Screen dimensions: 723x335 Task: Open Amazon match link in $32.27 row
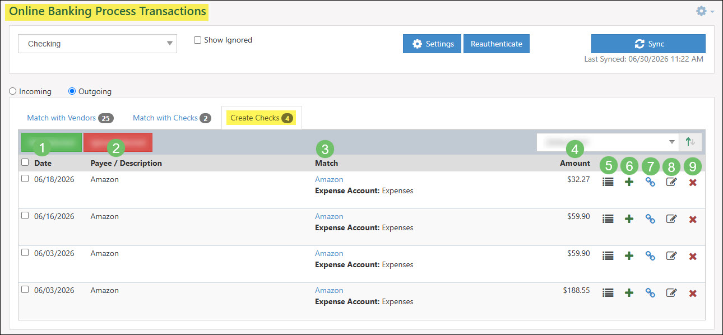click(x=329, y=179)
